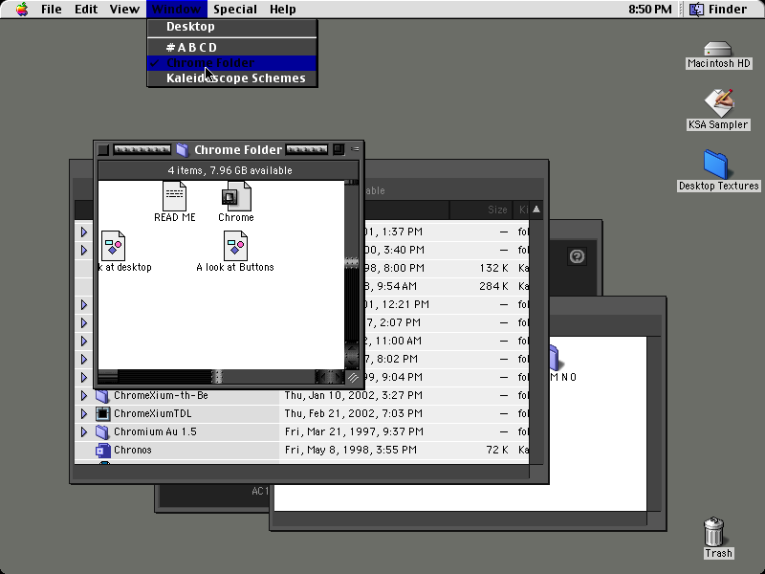Select the A look at Buttons icon

tap(235, 246)
